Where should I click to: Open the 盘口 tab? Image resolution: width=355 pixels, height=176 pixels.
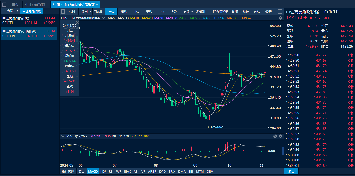291,171
